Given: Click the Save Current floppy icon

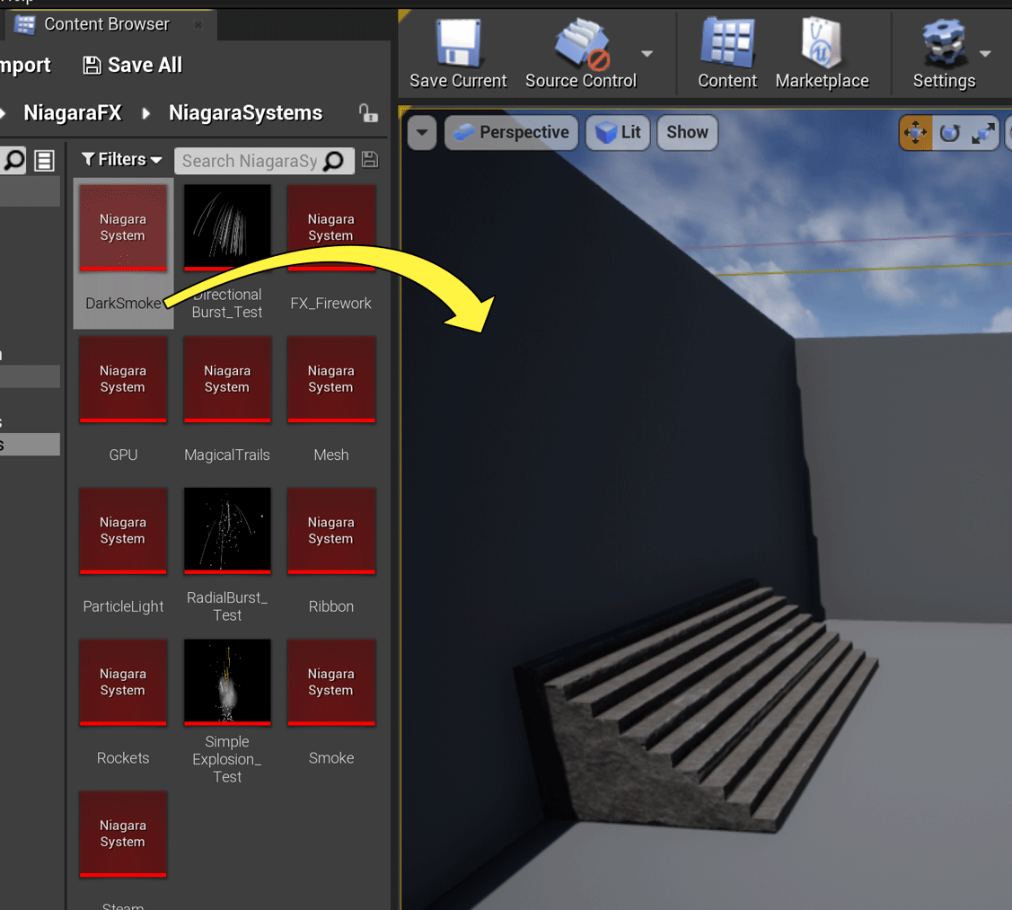Looking at the screenshot, I should [x=458, y=42].
